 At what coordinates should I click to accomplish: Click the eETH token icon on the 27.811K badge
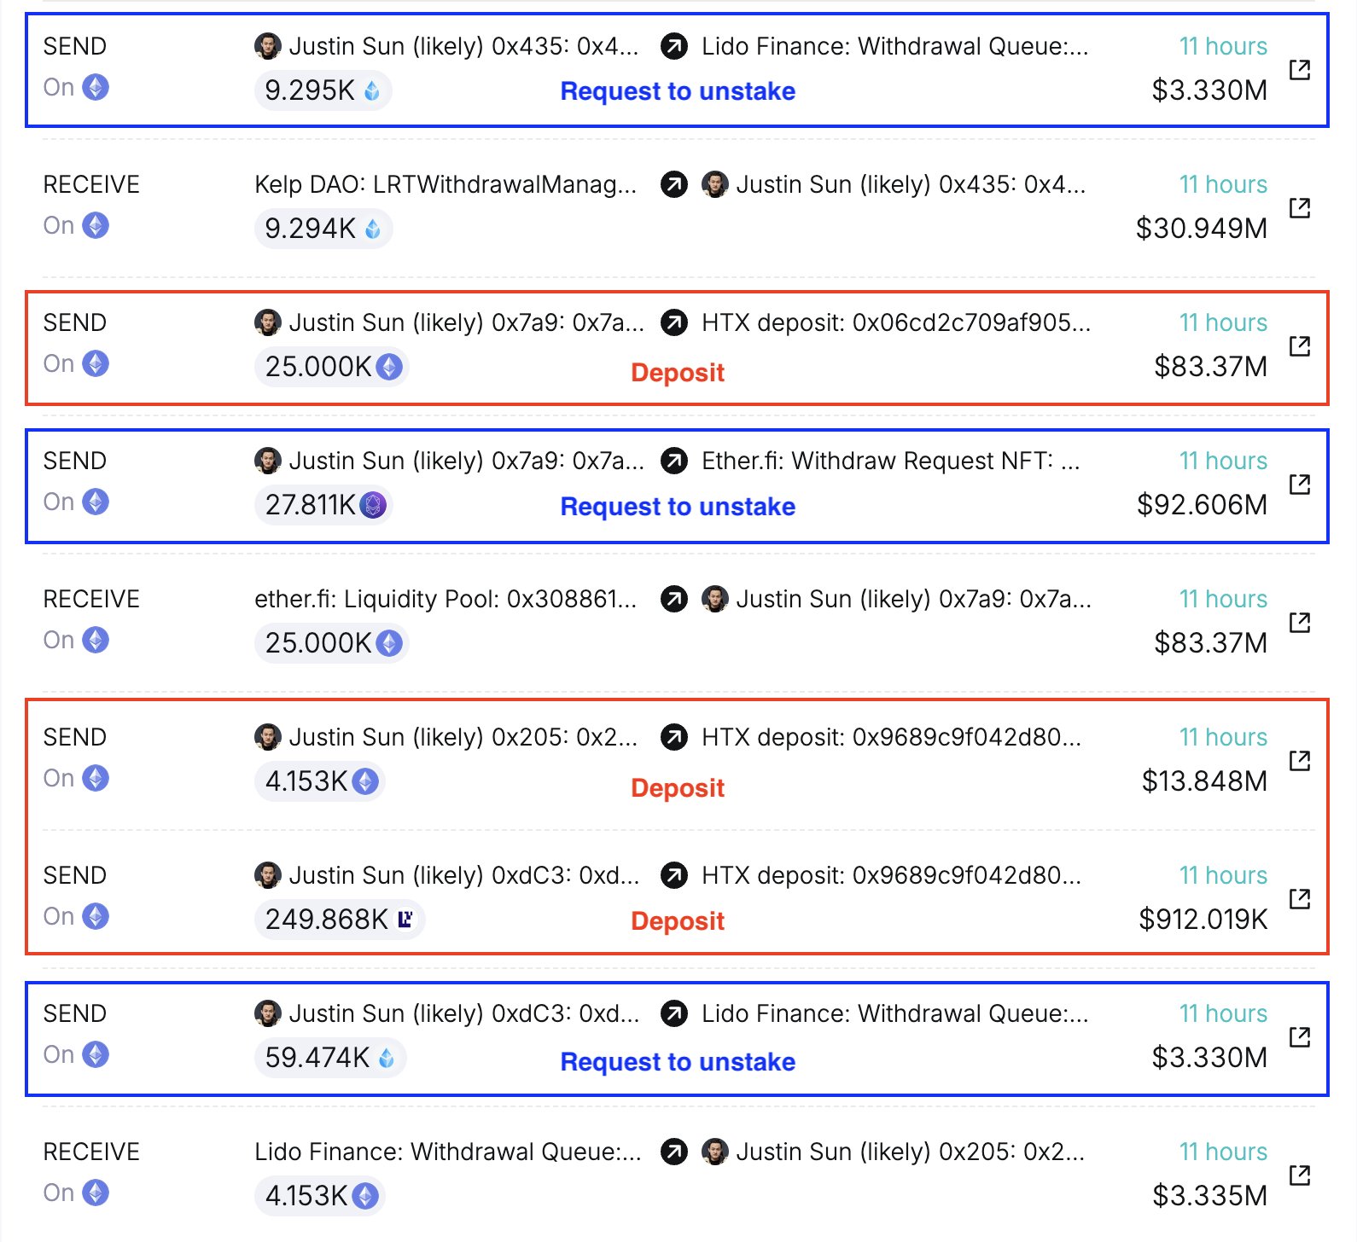(373, 505)
